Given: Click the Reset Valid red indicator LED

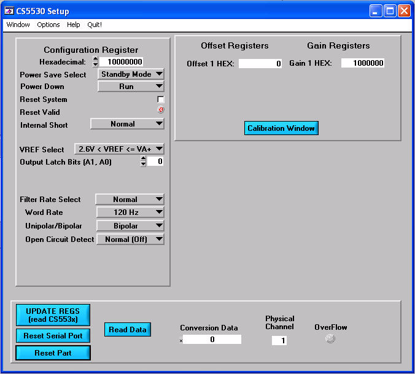Looking at the screenshot, I should point(161,109).
